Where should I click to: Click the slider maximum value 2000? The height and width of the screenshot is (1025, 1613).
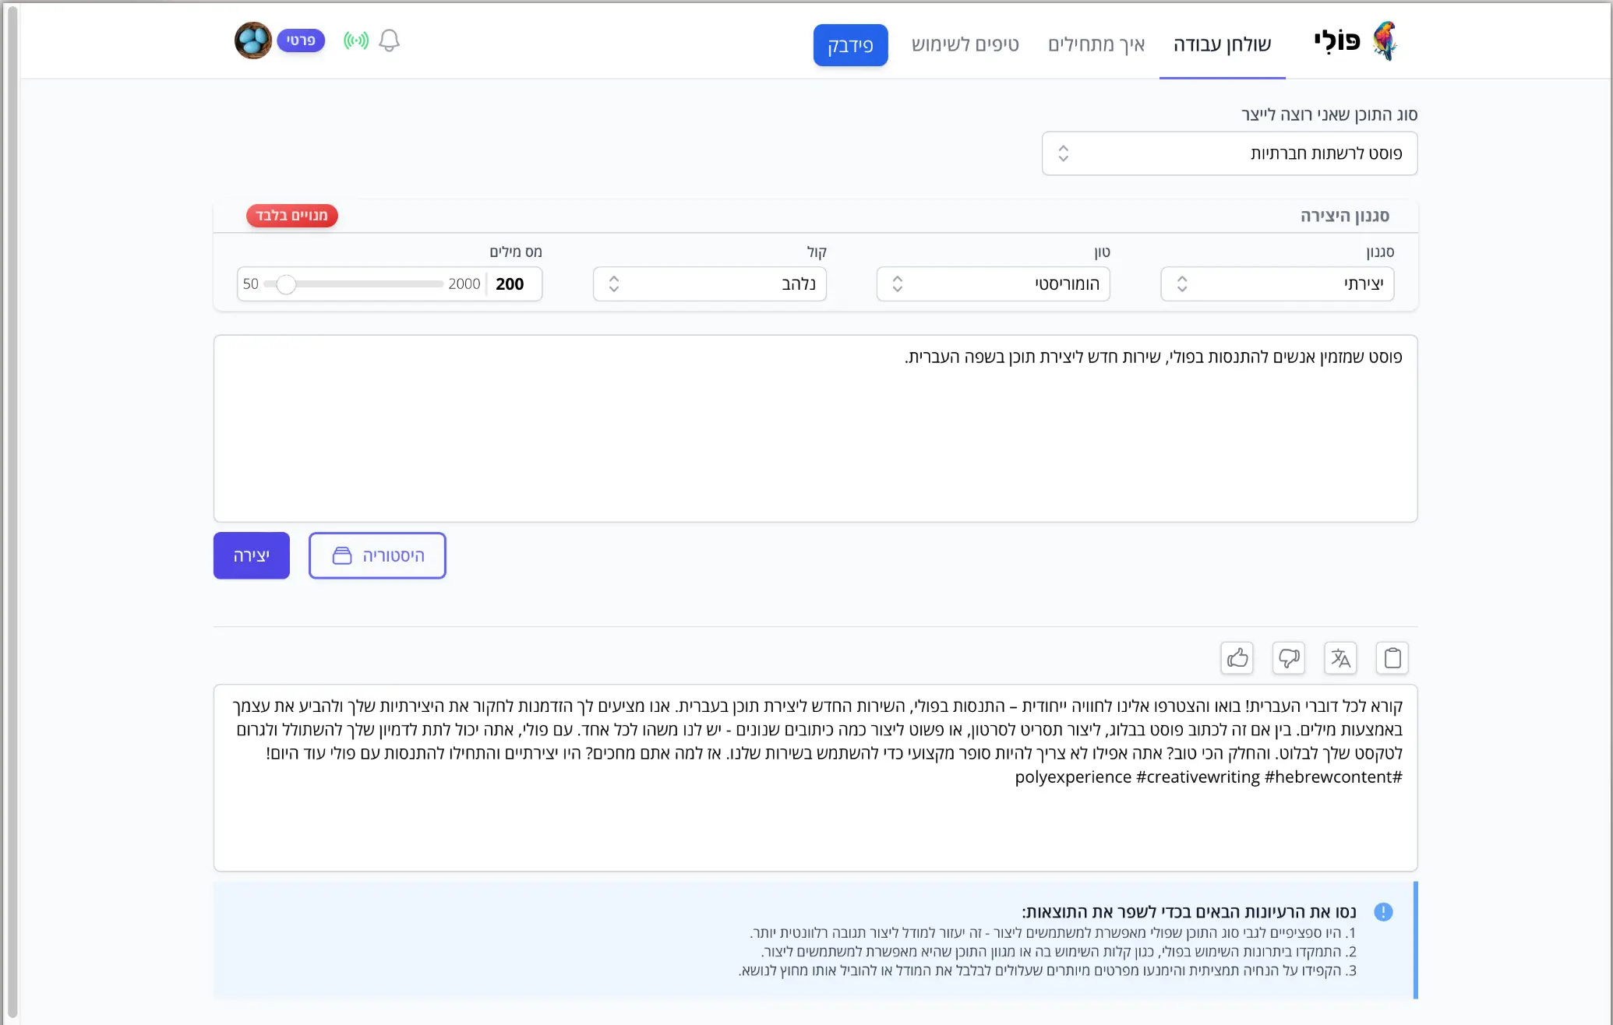pos(464,284)
